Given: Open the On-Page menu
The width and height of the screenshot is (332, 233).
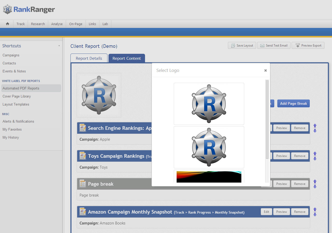Looking at the screenshot, I should pos(76,24).
